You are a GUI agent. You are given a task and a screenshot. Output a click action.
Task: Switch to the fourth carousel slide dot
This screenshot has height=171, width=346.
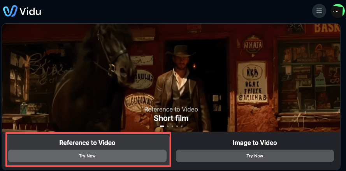177,126
